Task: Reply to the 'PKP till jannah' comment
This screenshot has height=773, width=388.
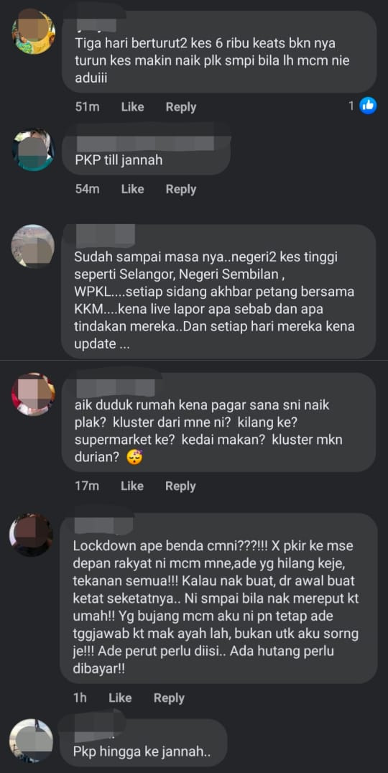Action: tap(181, 189)
